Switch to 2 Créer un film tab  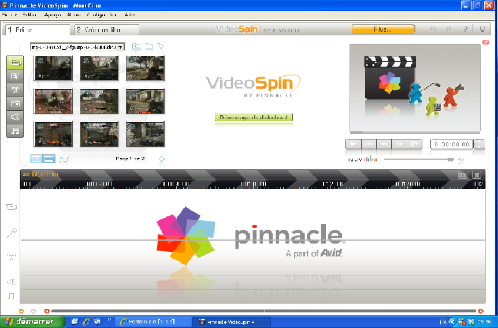[x=107, y=30]
